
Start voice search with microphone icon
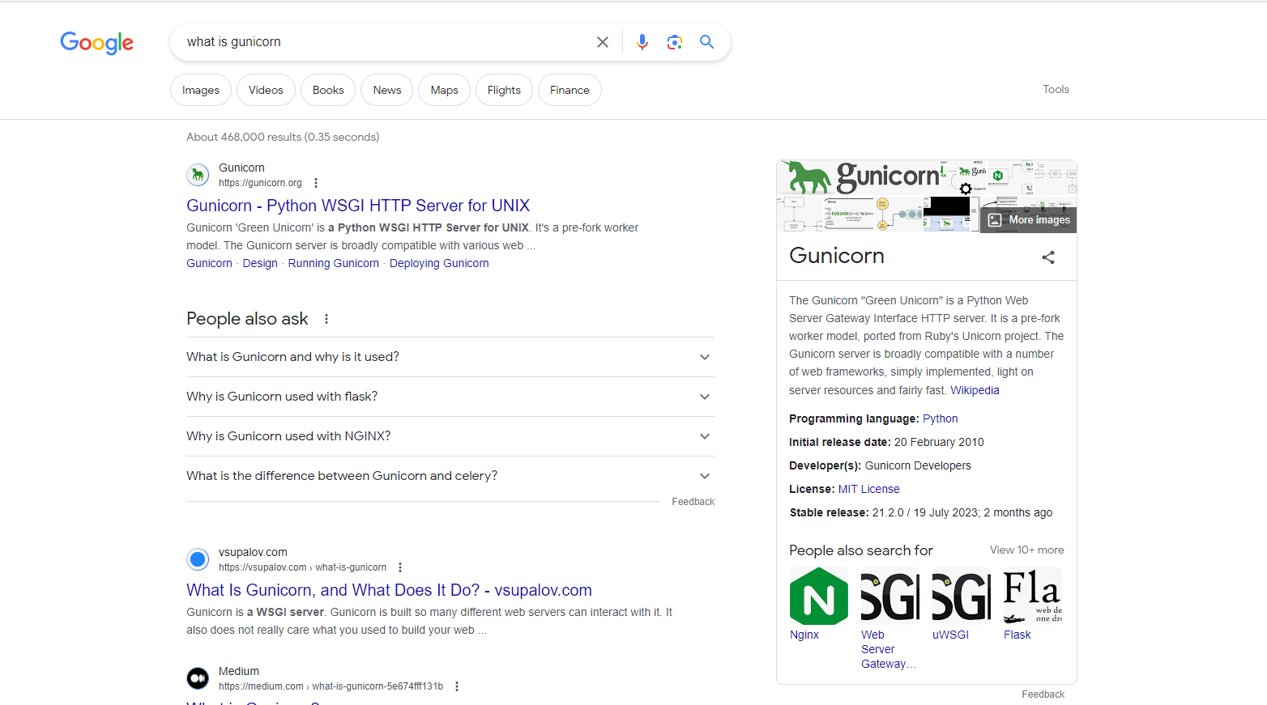(x=642, y=42)
